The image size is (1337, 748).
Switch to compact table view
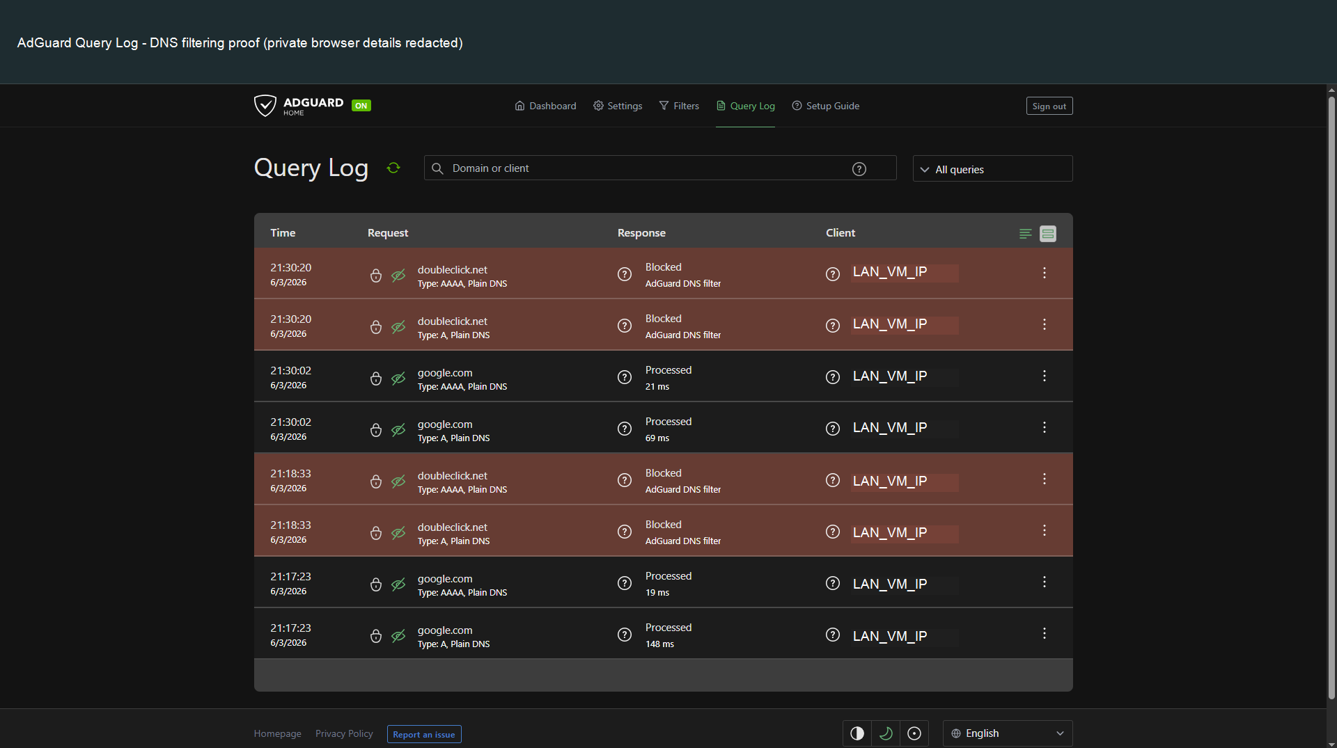(1025, 234)
